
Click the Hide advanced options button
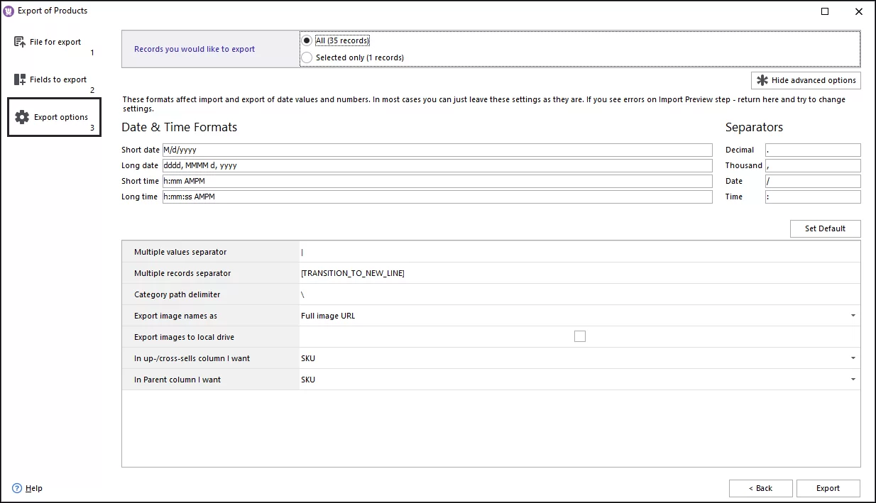(806, 80)
